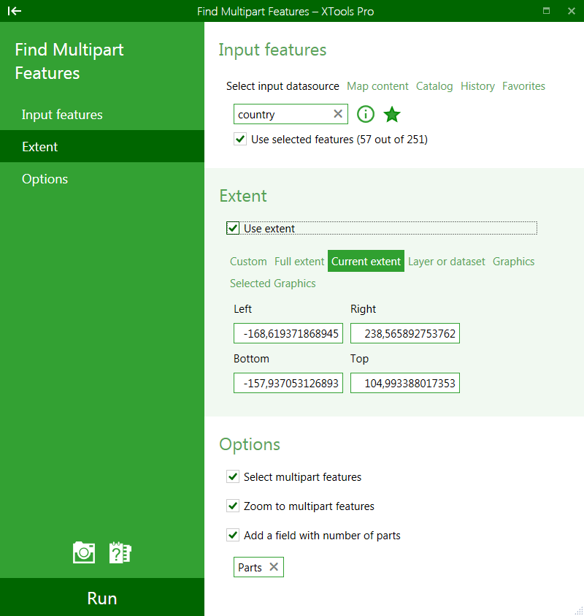Click the camera snapshot icon
The width and height of the screenshot is (584, 616).
coord(84,552)
